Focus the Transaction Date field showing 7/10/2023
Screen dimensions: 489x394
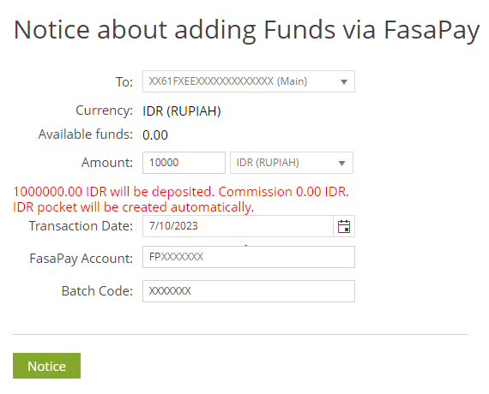(x=238, y=226)
